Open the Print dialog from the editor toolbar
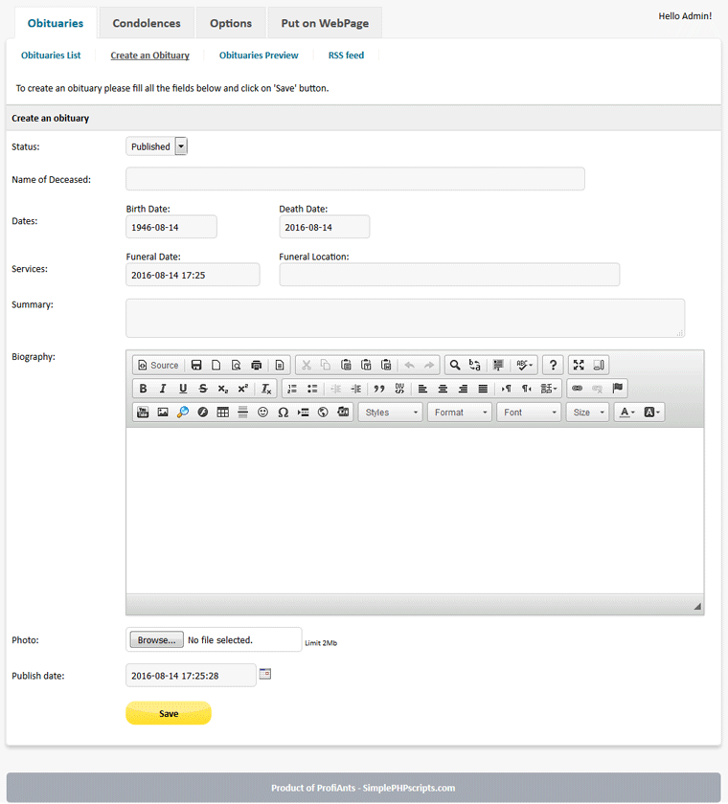728x804 pixels. tap(257, 365)
